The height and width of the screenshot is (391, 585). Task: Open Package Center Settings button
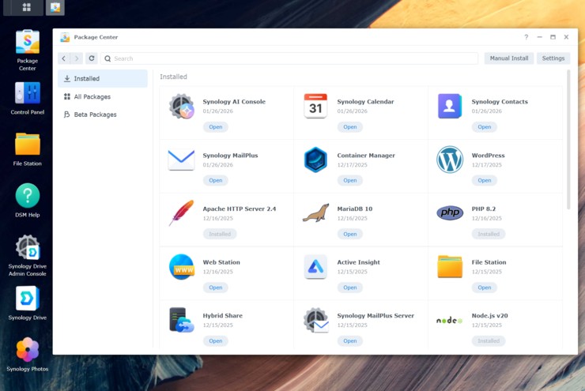(553, 58)
